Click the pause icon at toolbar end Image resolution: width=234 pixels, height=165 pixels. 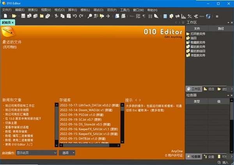(217, 16)
